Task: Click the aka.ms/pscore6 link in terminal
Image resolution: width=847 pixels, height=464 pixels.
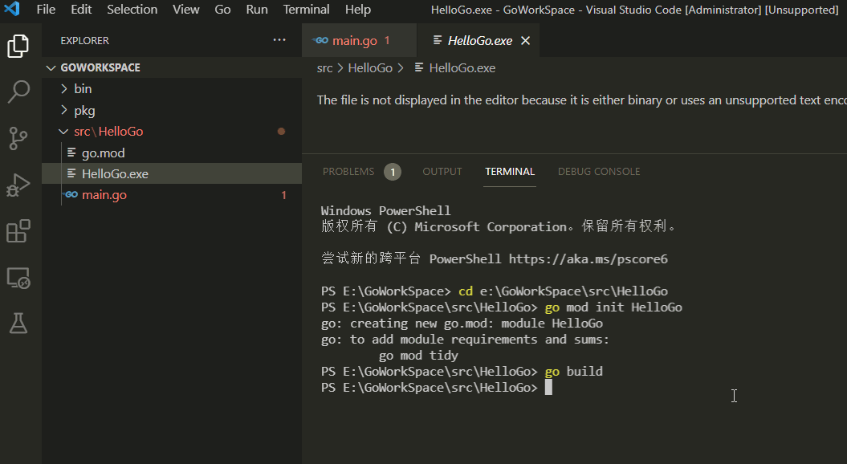Action: pos(588,258)
